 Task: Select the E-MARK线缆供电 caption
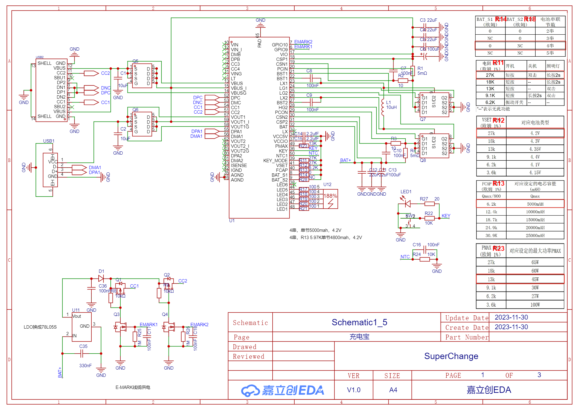pyautogui.click(x=133, y=387)
